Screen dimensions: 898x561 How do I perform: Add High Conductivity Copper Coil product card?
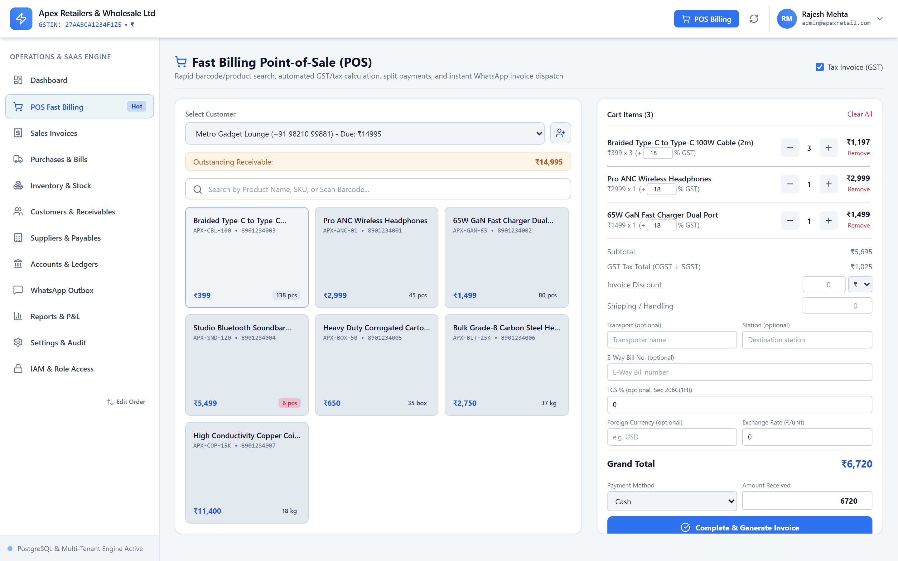pos(247,473)
